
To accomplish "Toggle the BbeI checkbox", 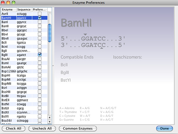I will 40,30.
